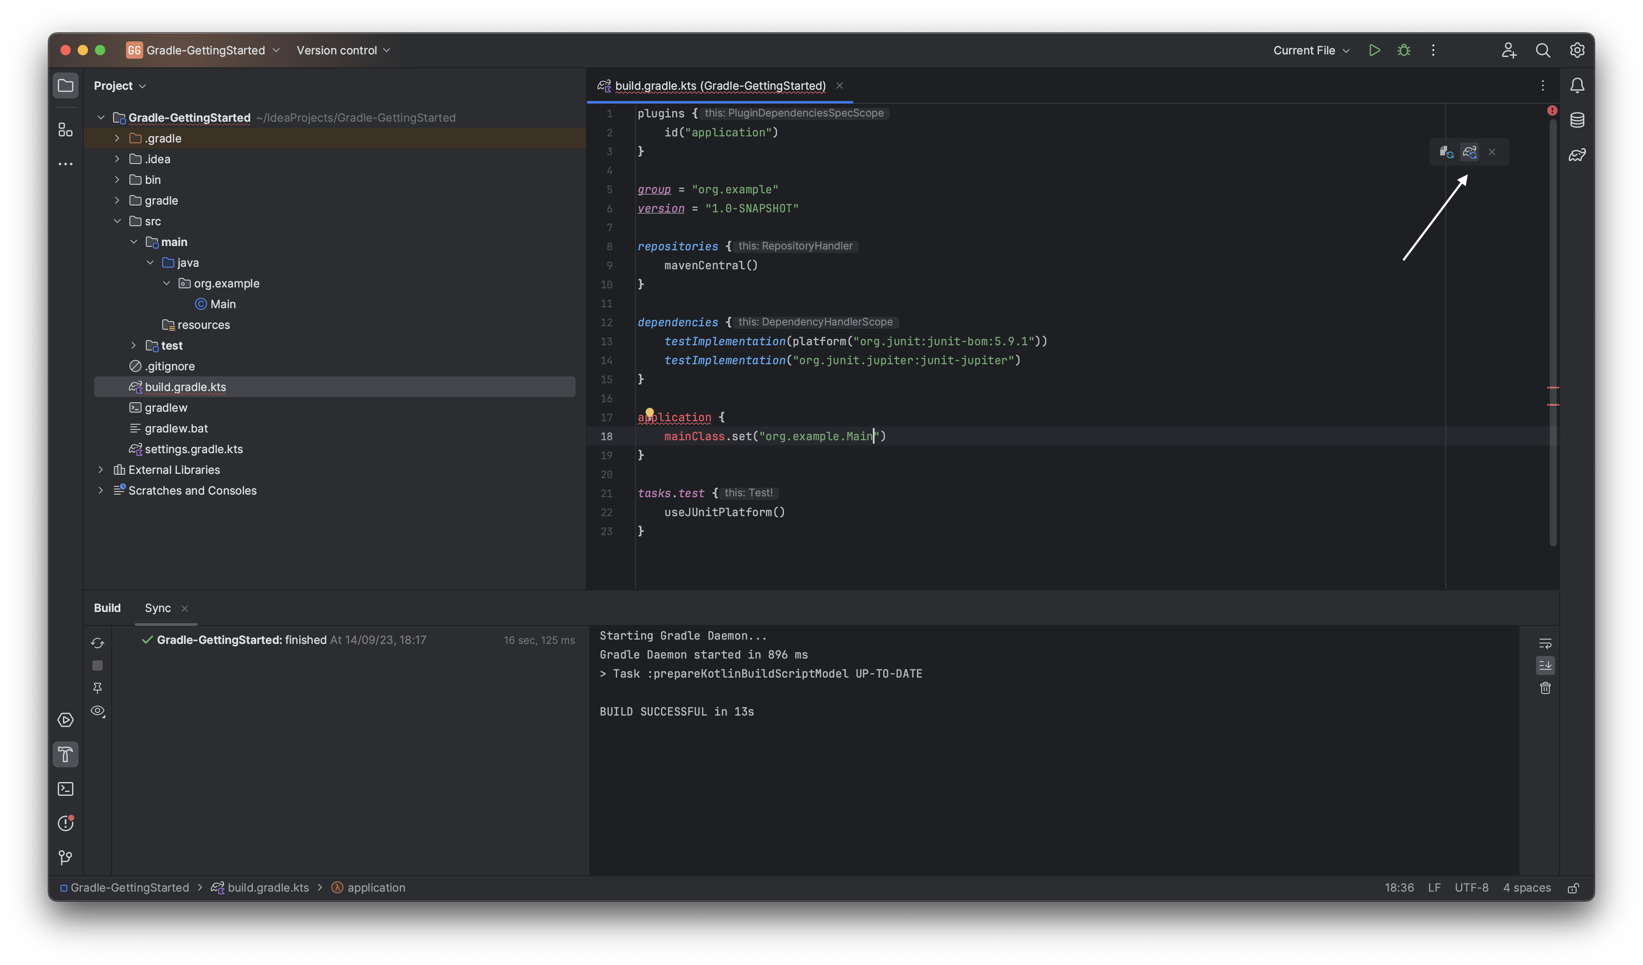This screenshot has height=965, width=1643.
Task: Select settings.gradle.kts in project tree
Action: pyautogui.click(x=186, y=449)
